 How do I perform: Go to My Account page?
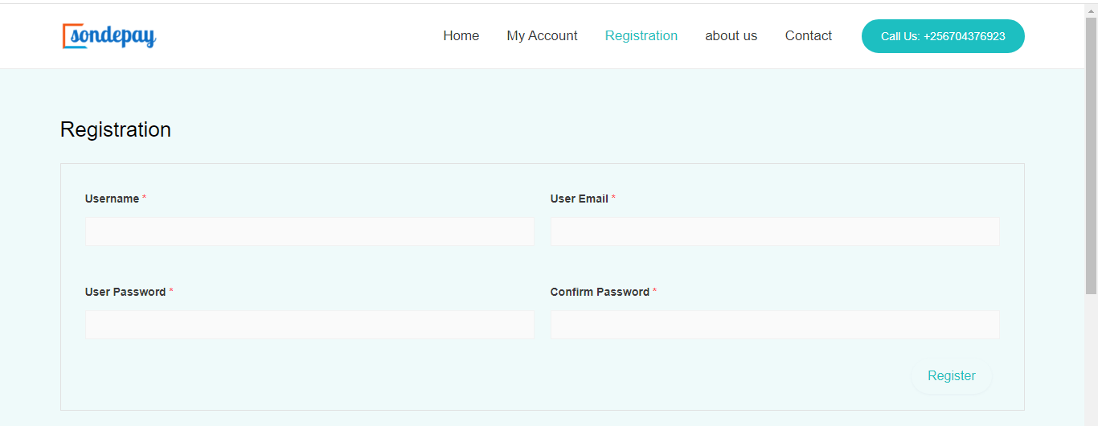tap(542, 36)
